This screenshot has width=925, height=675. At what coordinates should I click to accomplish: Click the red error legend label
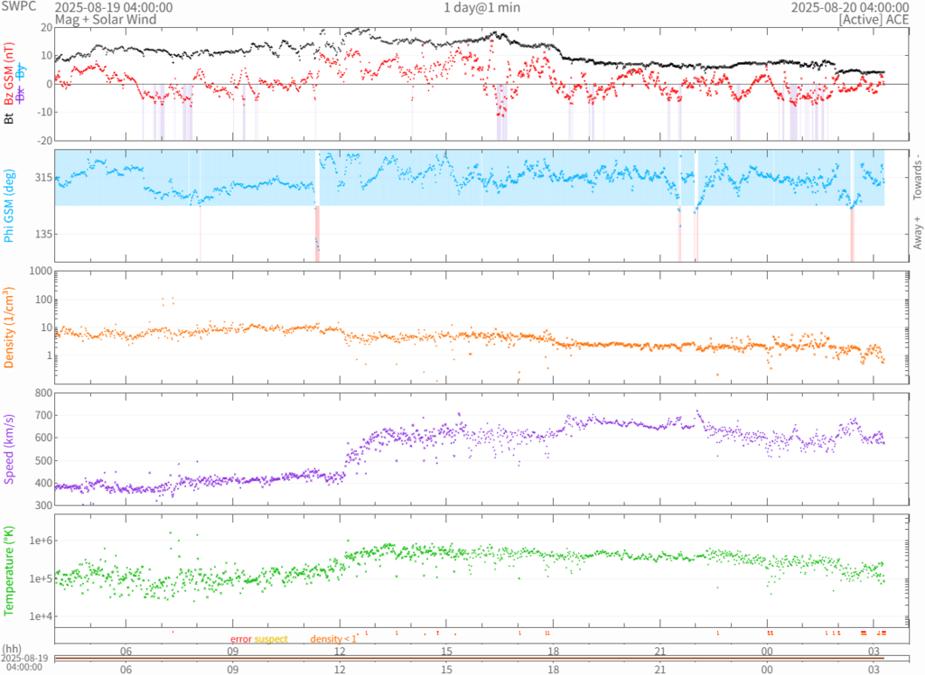[241, 639]
